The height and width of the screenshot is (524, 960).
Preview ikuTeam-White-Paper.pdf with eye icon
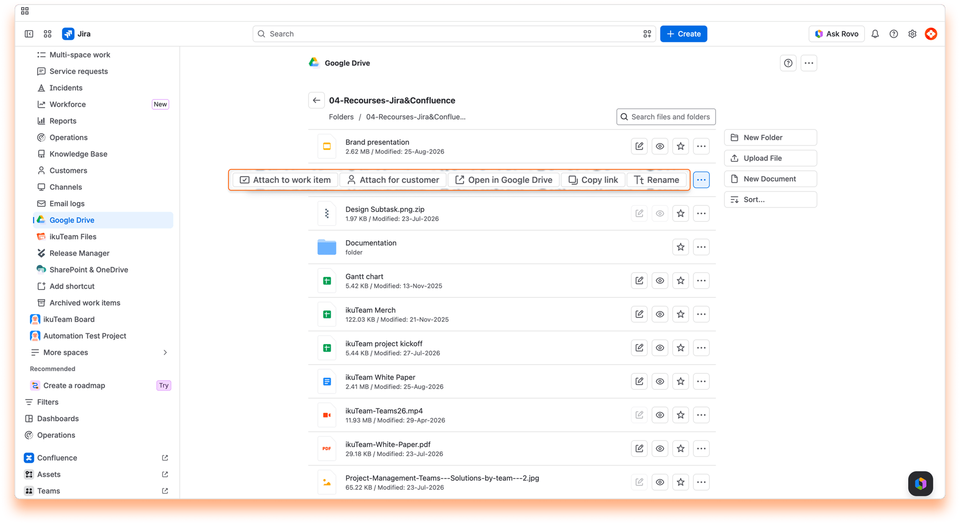660,449
